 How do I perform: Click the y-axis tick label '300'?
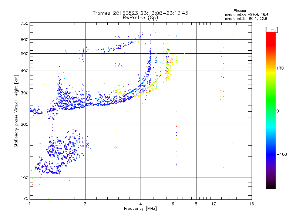(24, 93)
